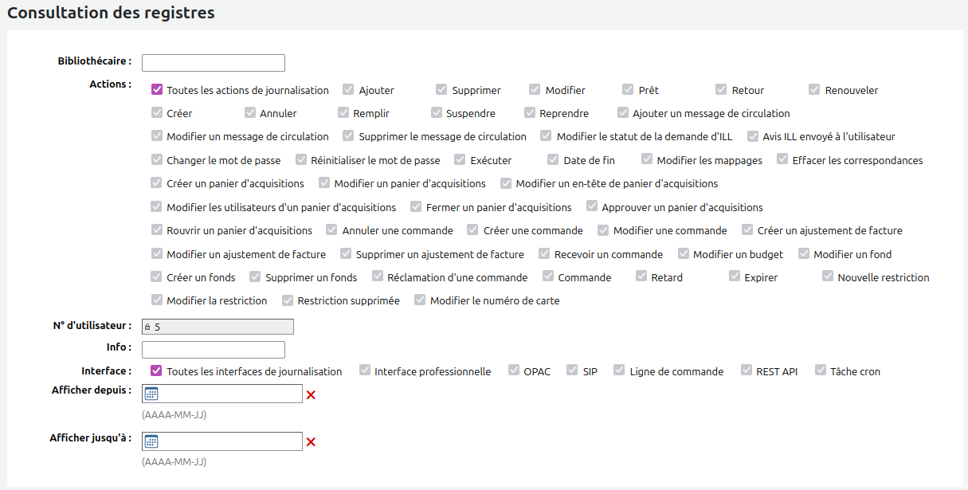Toggle Approuver un panier d'acquisitions
Image resolution: width=968 pixels, height=490 pixels.
592,207
